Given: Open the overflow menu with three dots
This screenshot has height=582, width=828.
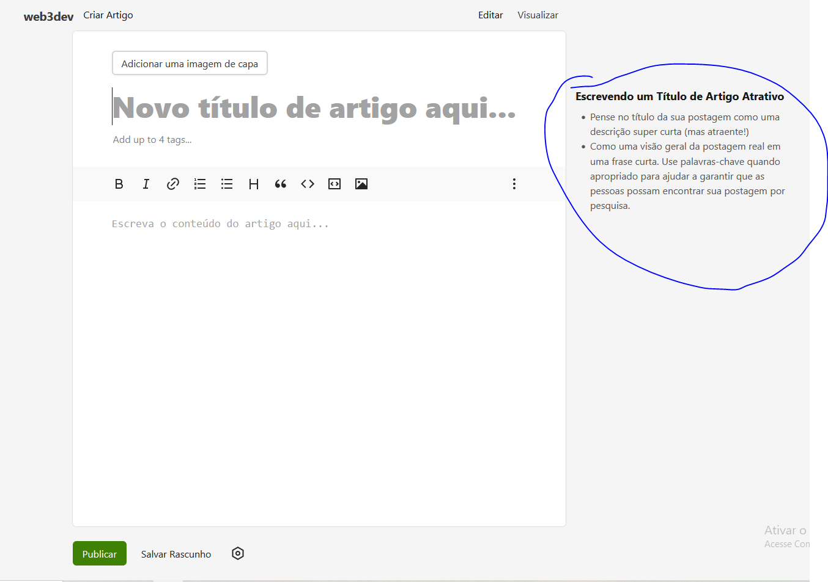Looking at the screenshot, I should (x=514, y=184).
